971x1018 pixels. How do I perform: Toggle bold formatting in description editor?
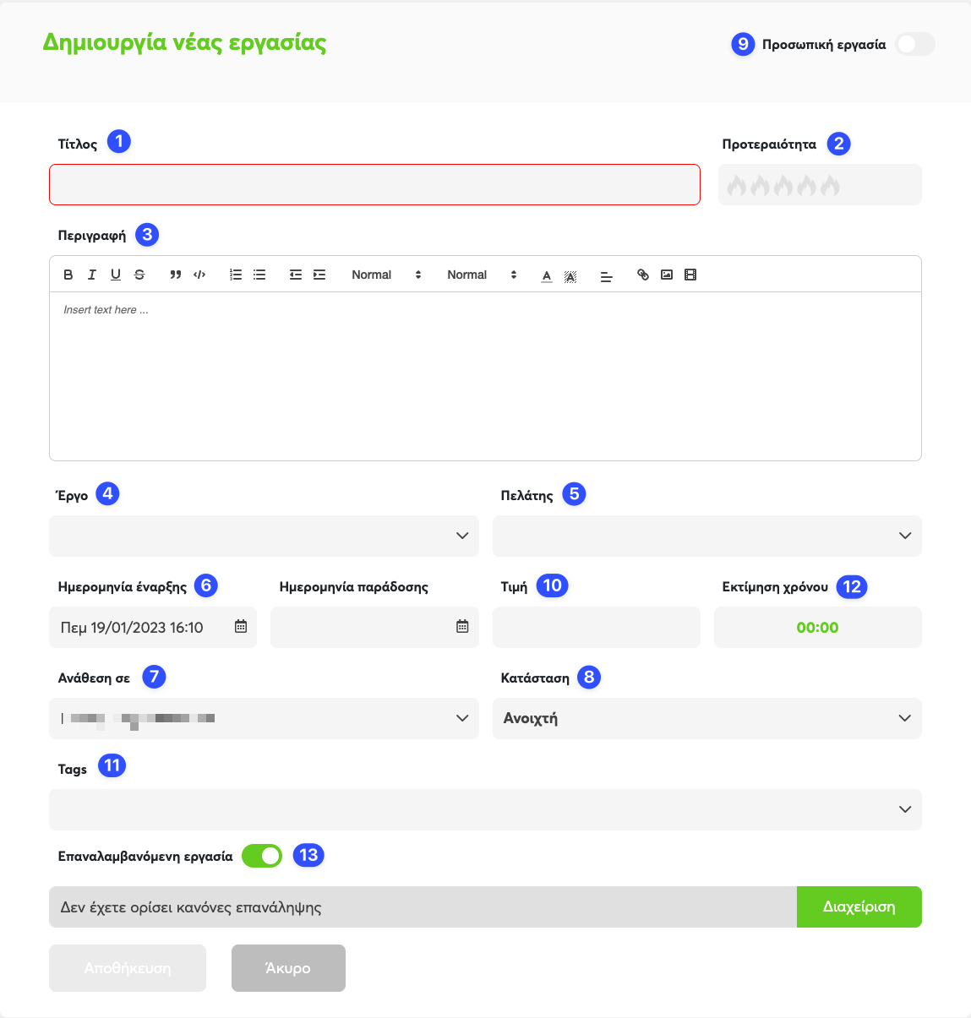tap(68, 275)
